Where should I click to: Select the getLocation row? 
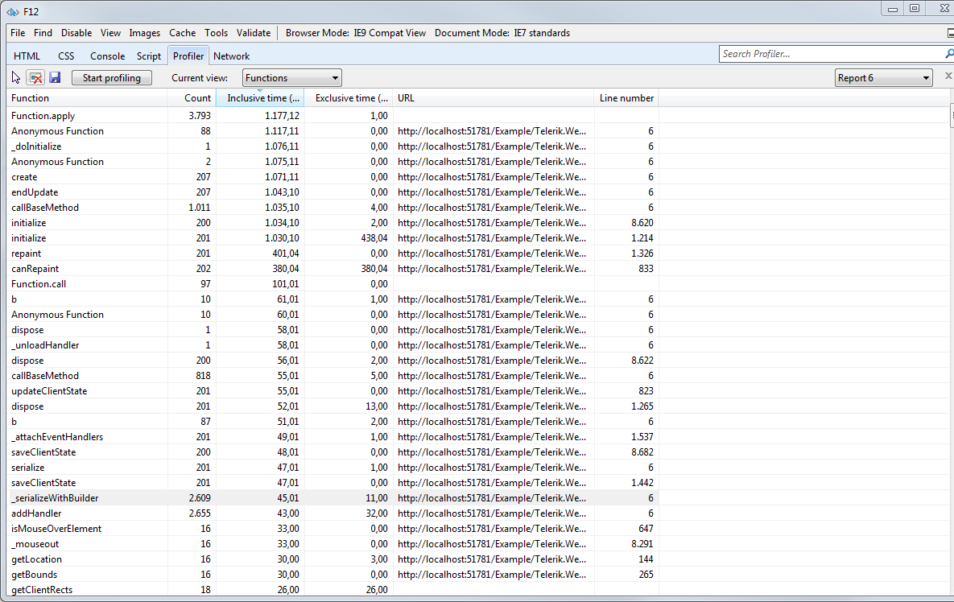point(332,559)
